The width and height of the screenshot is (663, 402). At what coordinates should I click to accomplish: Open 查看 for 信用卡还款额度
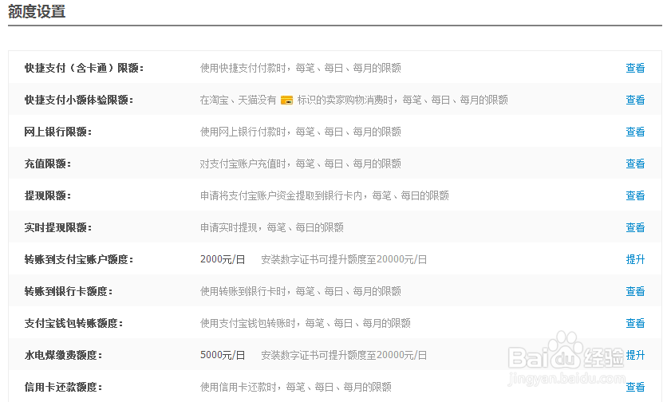[x=635, y=387]
